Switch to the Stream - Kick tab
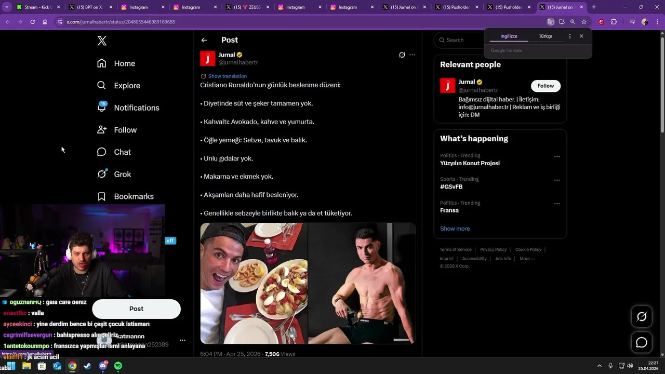 tap(37, 7)
